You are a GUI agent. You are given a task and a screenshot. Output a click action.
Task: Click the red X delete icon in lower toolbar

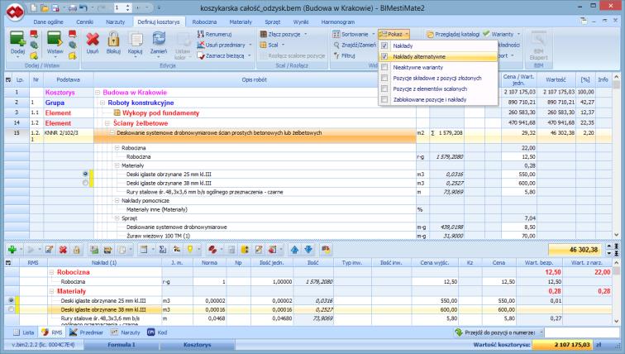point(63,250)
